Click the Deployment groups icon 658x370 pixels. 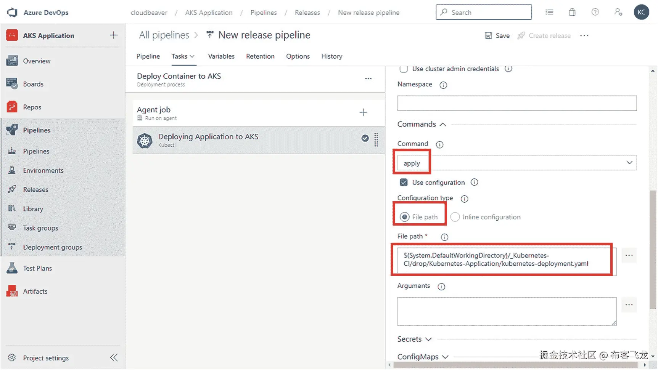click(x=12, y=247)
